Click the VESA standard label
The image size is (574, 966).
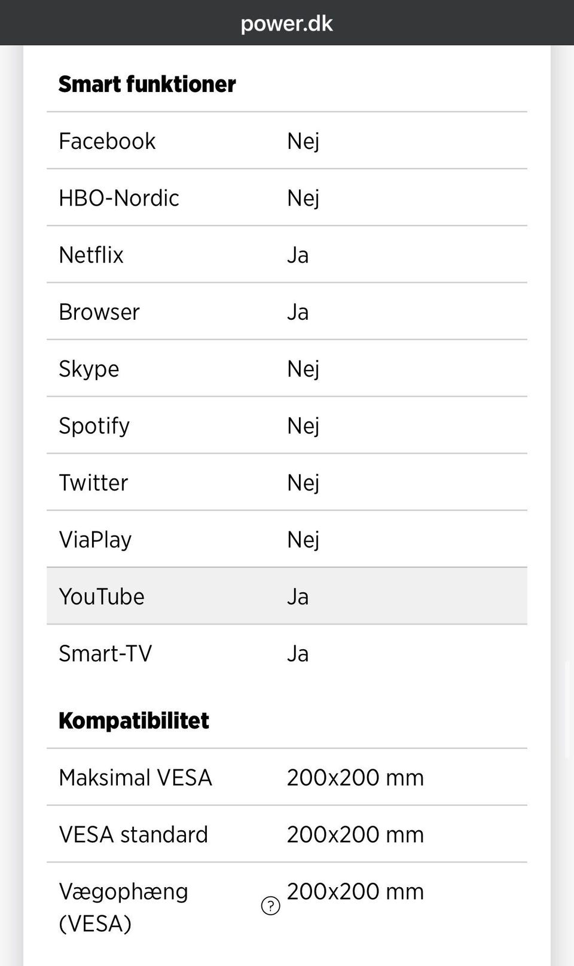[x=133, y=834]
